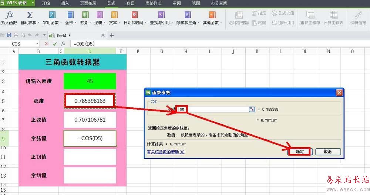Screen dimensions: 370x195
Task: Expand the 日期和时间 functions dropdown
Action: pyautogui.click(x=145, y=23)
